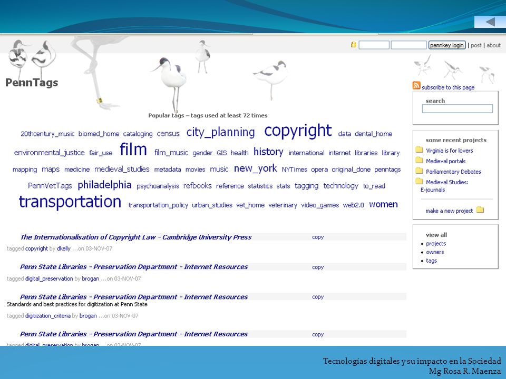Open Medieval portals folder icon
The image size is (506, 379).
[x=419, y=160]
